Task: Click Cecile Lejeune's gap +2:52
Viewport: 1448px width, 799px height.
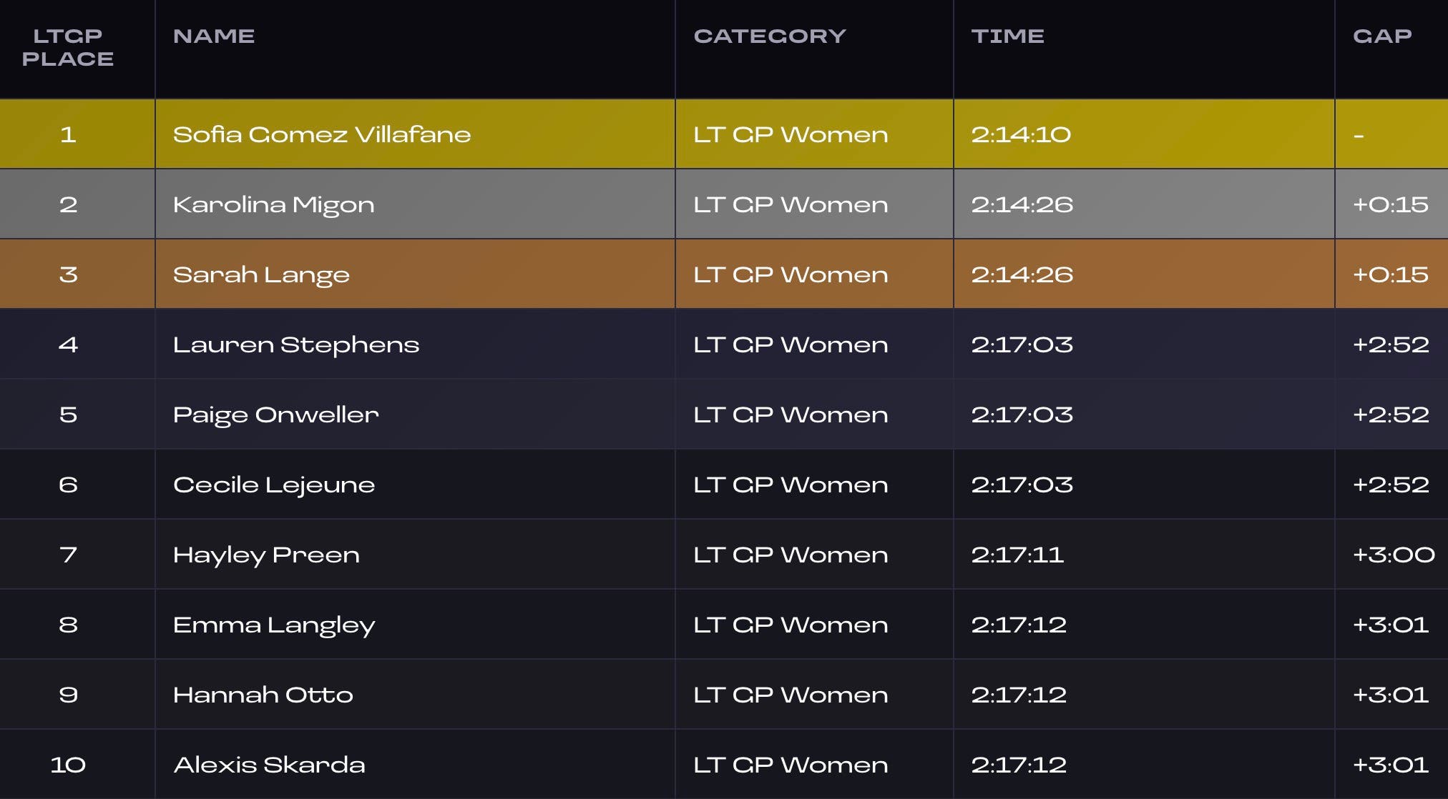Action: [1391, 485]
